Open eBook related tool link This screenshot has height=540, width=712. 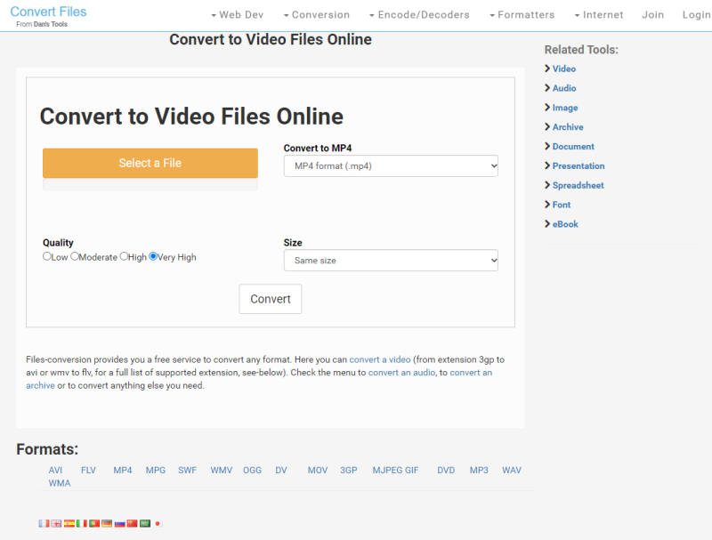(x=565, y=224)
